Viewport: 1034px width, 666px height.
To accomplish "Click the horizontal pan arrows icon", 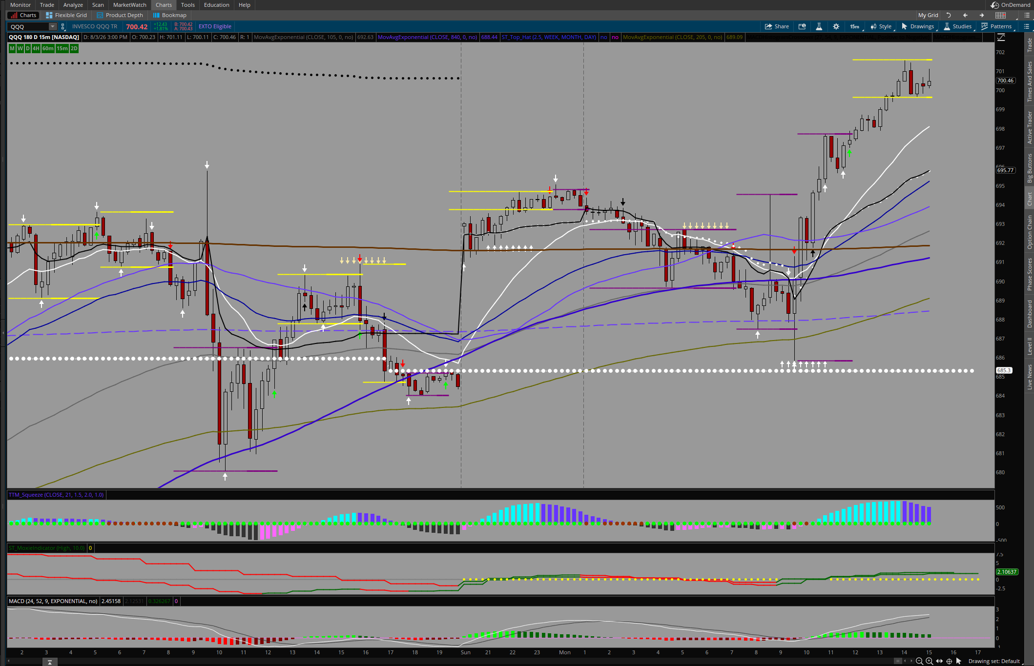I will (x=939, y=661).
